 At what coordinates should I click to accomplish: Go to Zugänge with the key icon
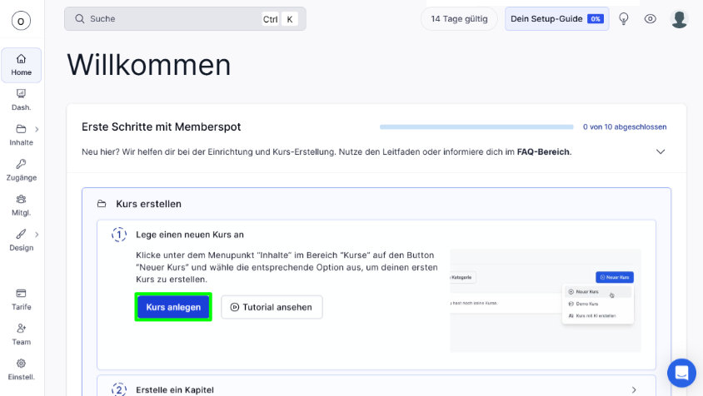click(21, 171)
